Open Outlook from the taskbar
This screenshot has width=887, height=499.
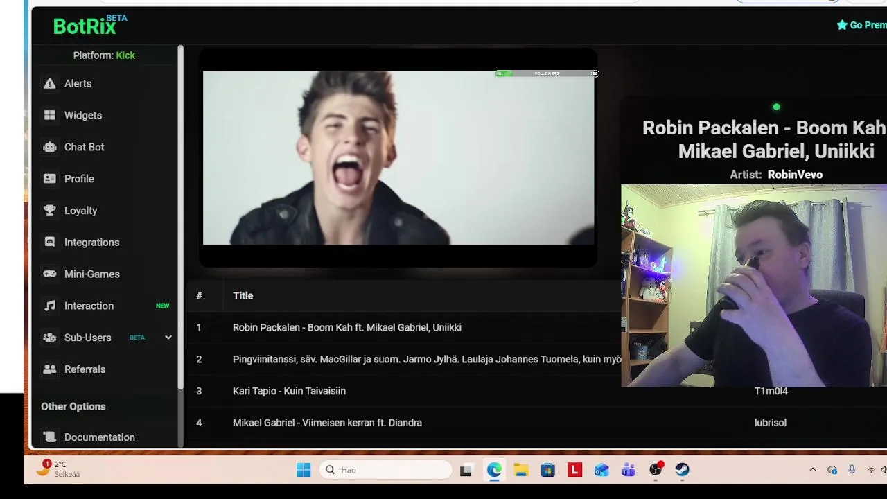coord(601,470)
